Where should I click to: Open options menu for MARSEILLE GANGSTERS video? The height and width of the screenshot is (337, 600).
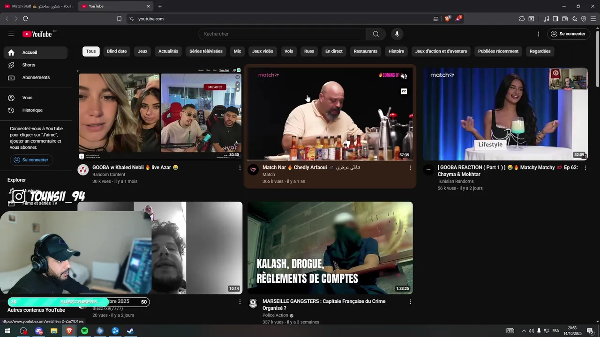point(410,302)
